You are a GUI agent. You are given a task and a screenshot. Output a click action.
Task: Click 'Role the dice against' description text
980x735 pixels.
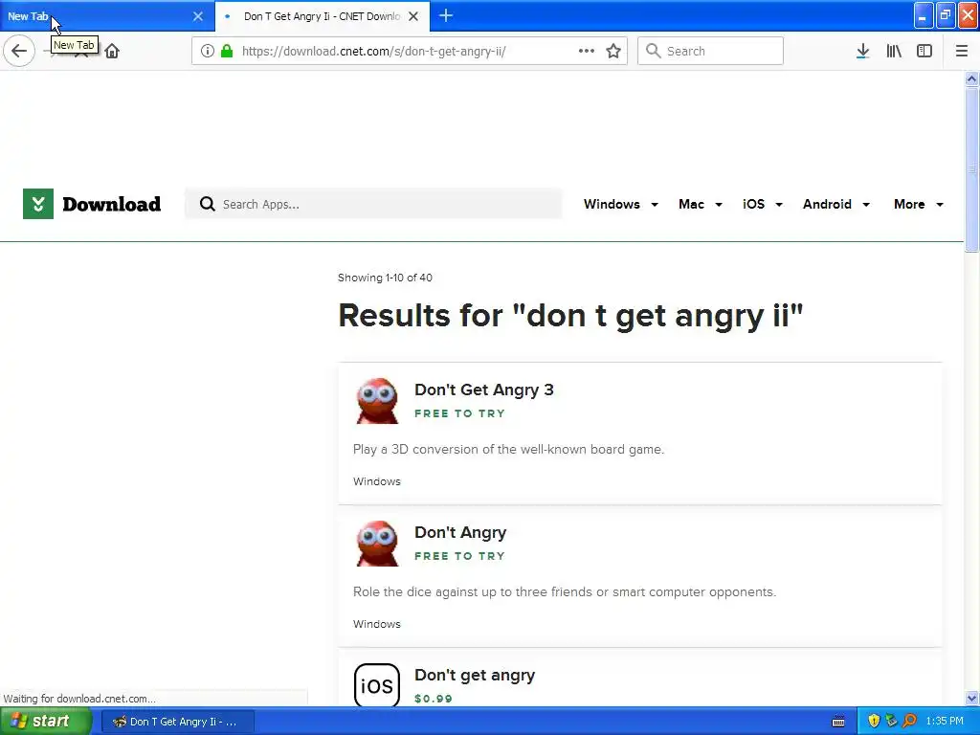[565, 591]
